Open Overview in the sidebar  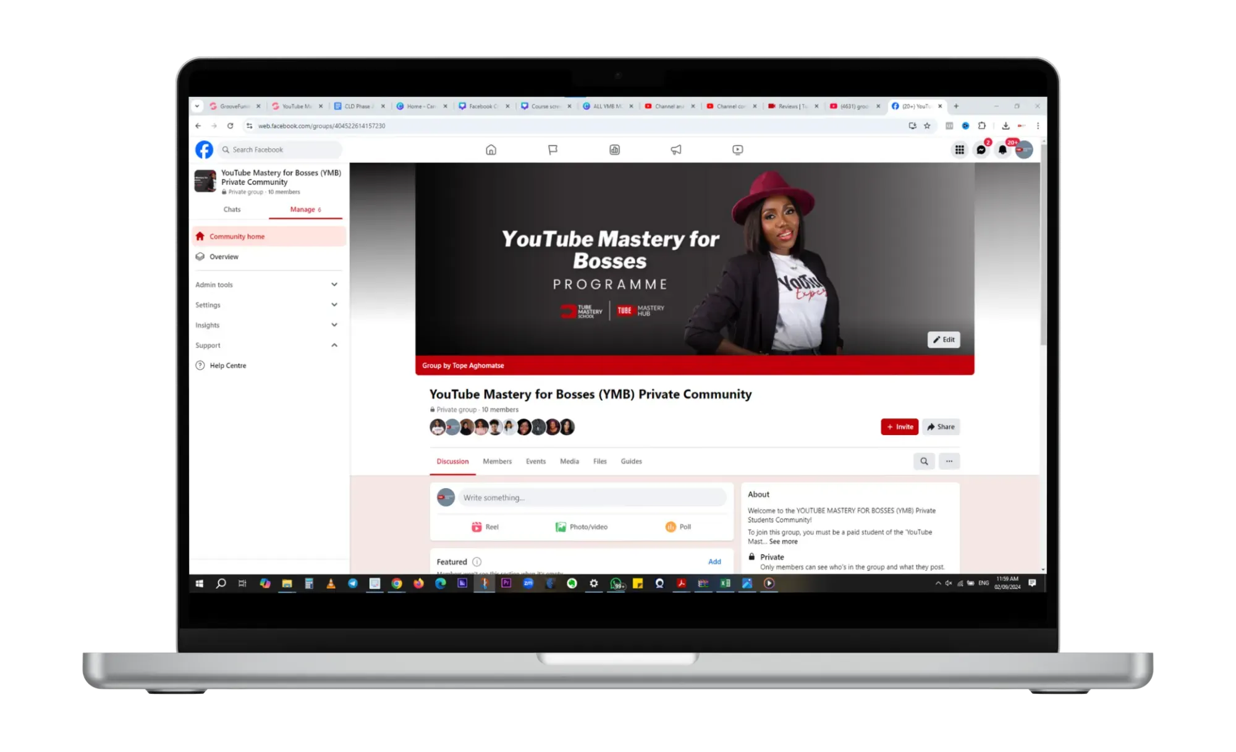click(269, 256)
